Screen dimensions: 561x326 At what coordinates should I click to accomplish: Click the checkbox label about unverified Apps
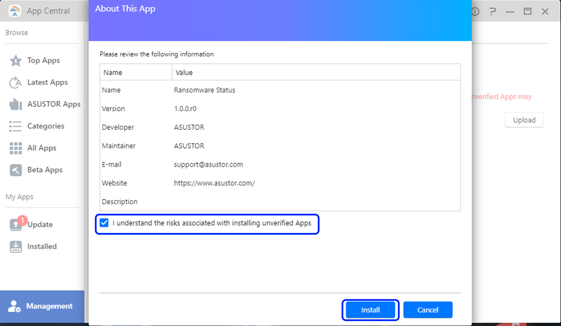[x=212, y=223]
